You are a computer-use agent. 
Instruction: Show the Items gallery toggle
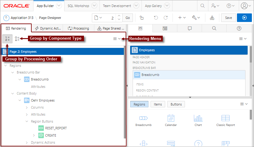[x=158, y=104]
